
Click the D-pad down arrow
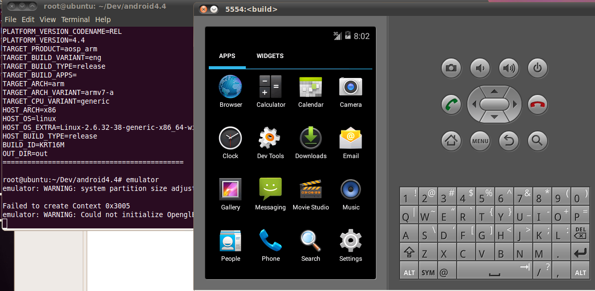pos(494,117)
